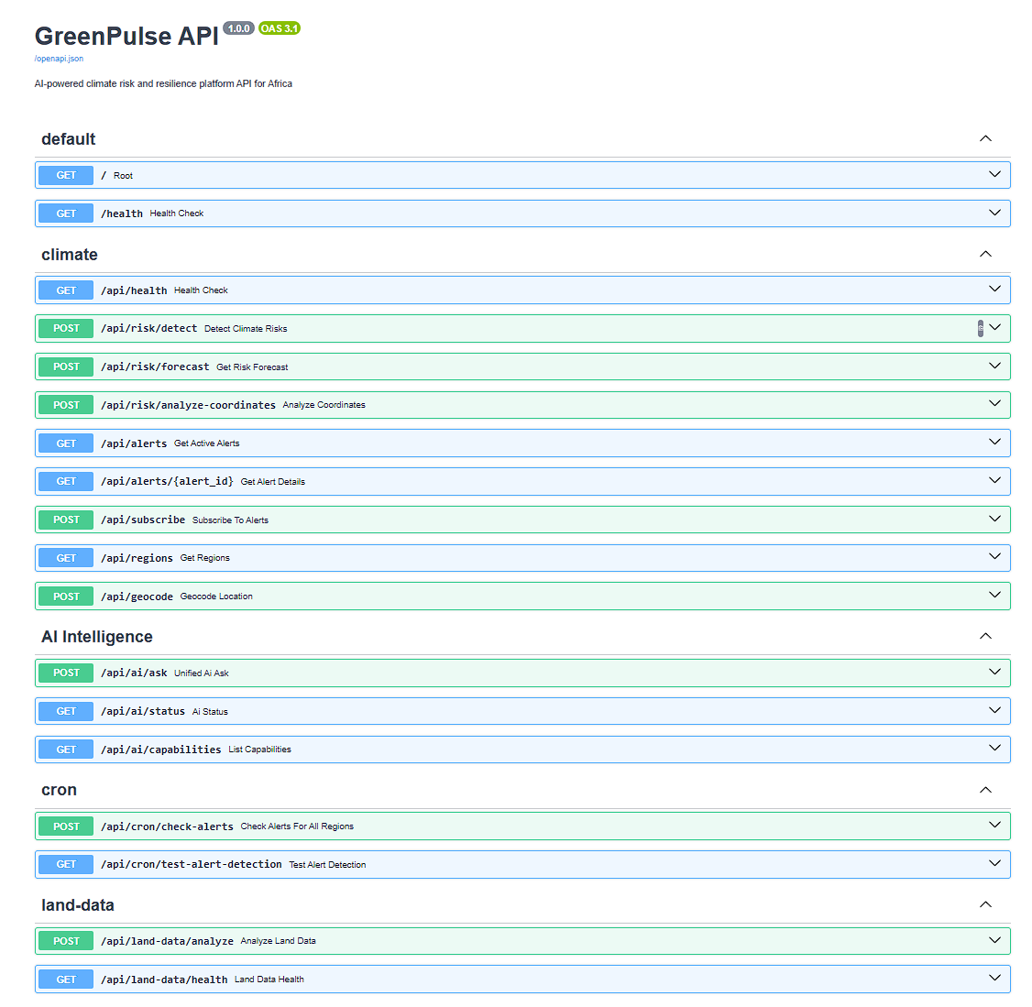Click the POST badge on /api/risk/detect
The height and width of the screenshot is (1007, 1032).
tap(64, 327)
